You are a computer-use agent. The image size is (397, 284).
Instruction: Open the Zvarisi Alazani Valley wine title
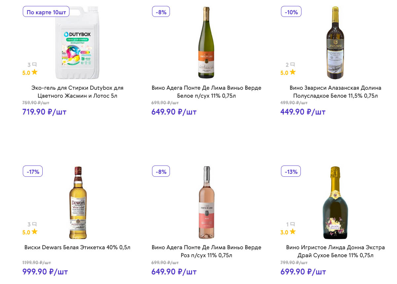pos(335,92)
